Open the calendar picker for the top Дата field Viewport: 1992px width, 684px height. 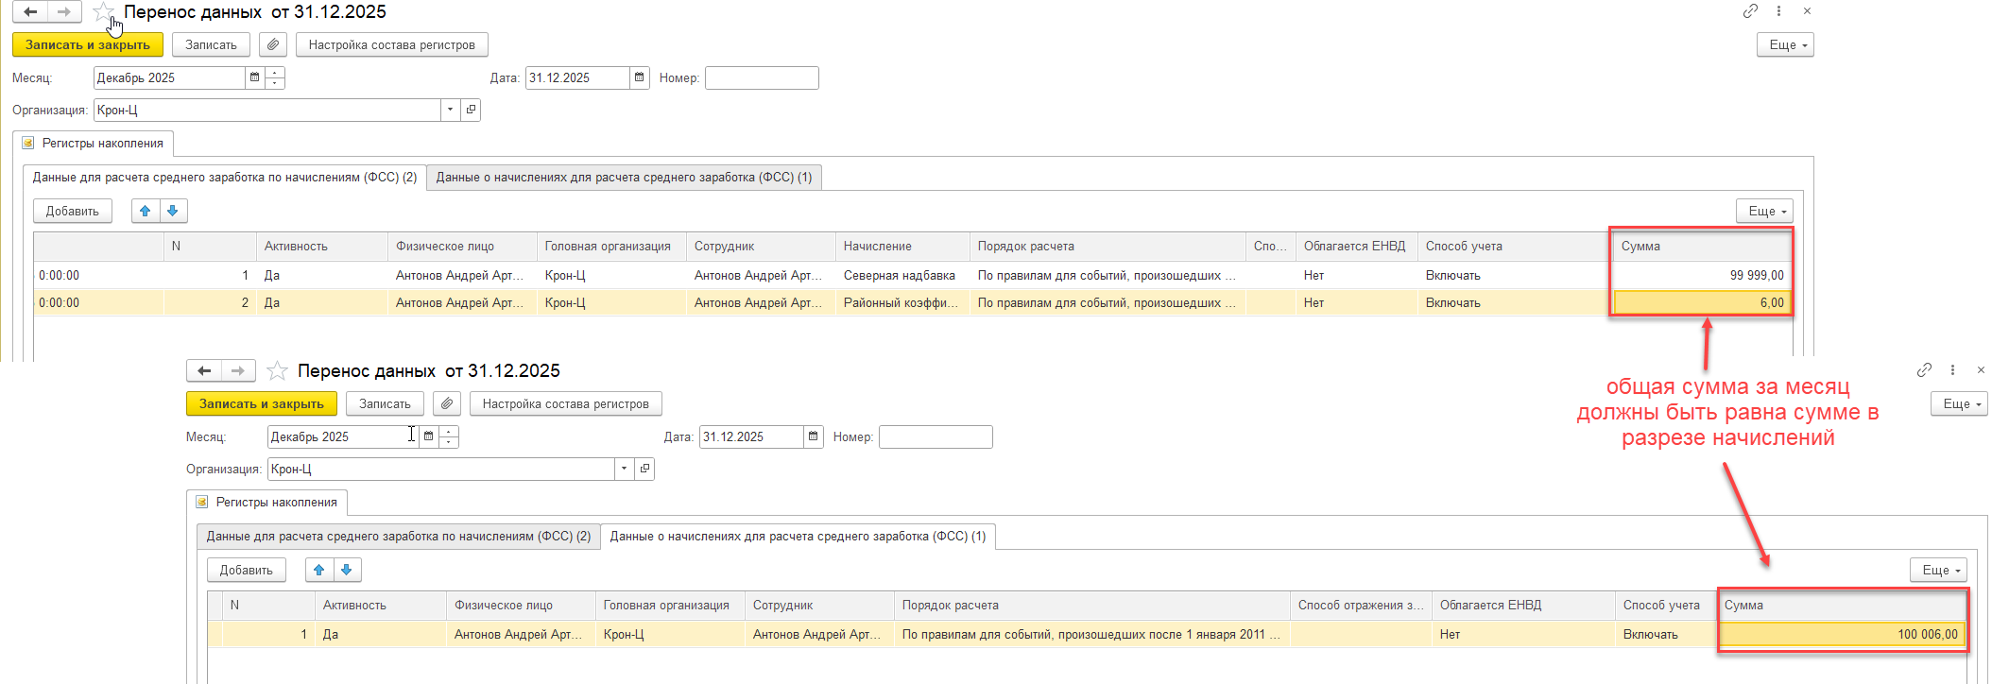(x=640, y=77)
